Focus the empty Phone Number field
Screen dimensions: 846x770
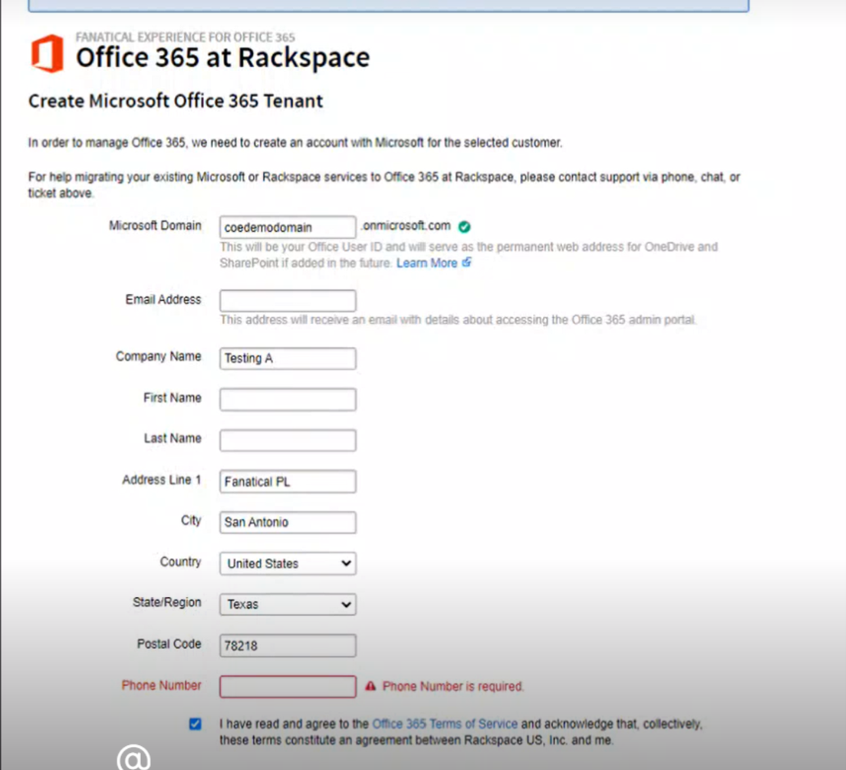(x=287, y=686)
